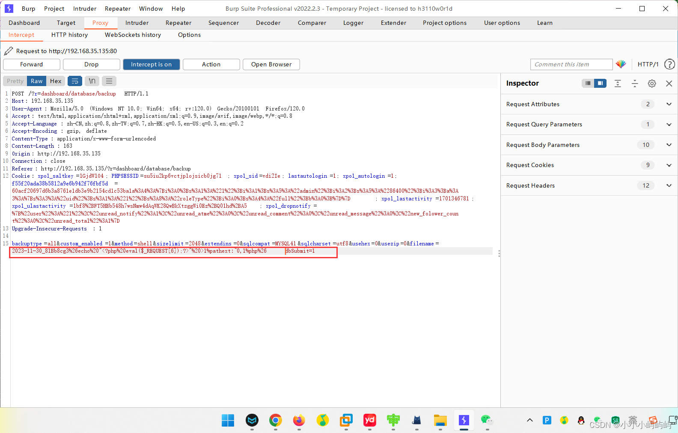Open the Learn tab
Screen dimensions: 678x433
(545, 23)
